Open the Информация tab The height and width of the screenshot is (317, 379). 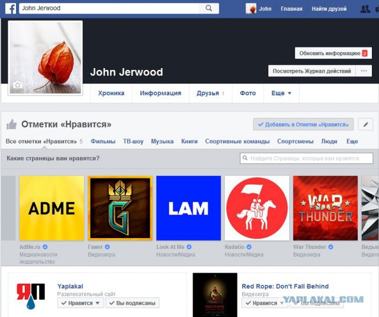pyautogui.click(x=160, y=93)
